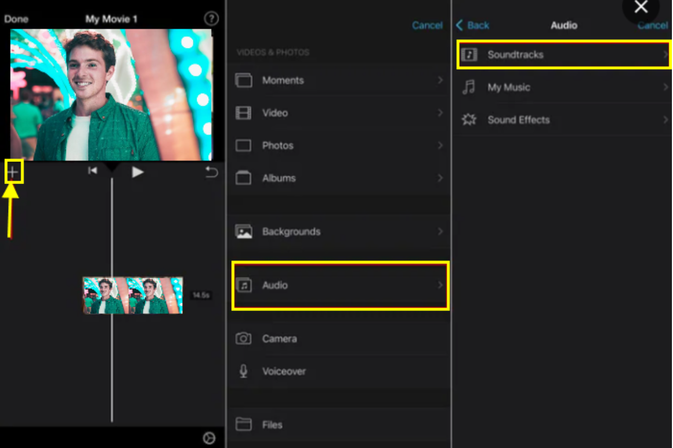Tap the plus icon to add media
Image resolution: width=673 pixels, height=448 pixels.
point(12,172)
